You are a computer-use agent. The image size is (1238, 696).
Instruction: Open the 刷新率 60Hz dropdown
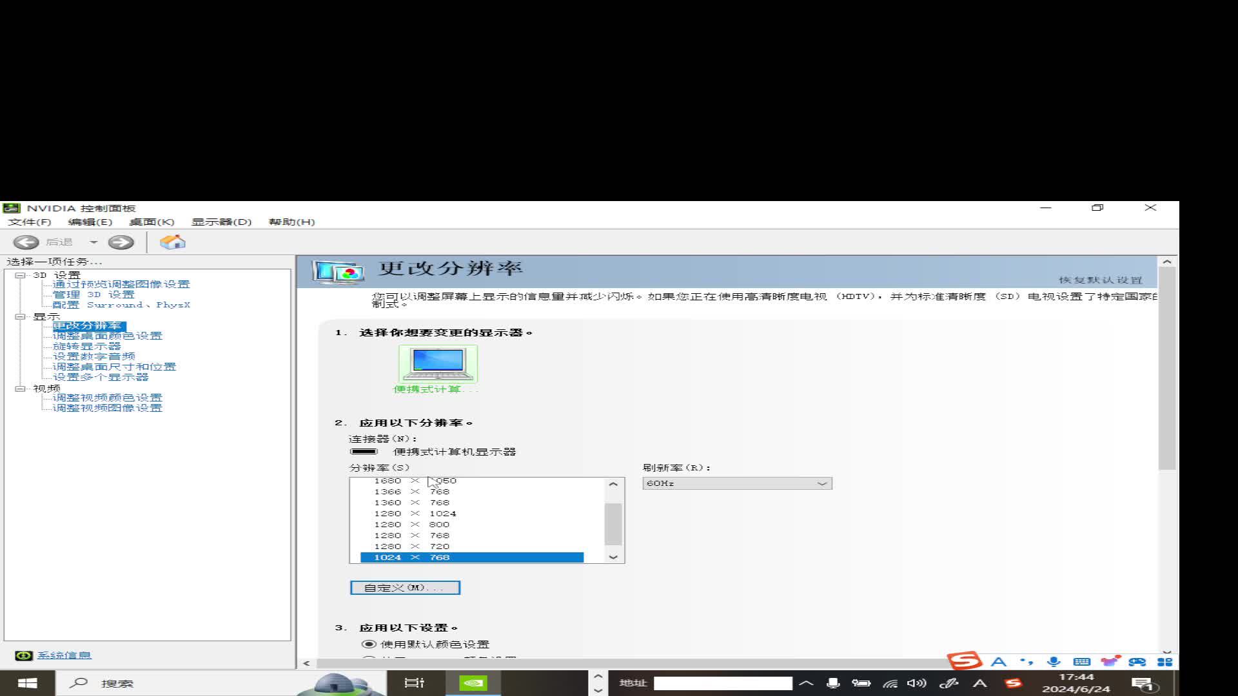737,483
